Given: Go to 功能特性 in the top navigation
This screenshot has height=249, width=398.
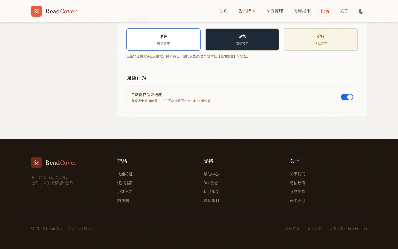Looking at the screenshot, I should (247, 11).
